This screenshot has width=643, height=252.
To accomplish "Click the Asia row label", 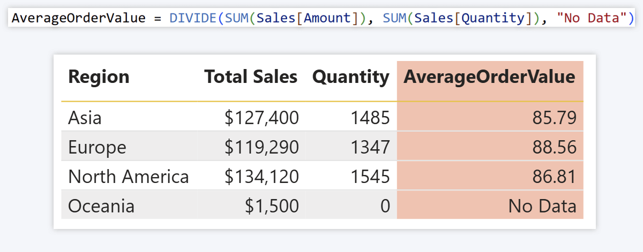I will tap(85, 117).
